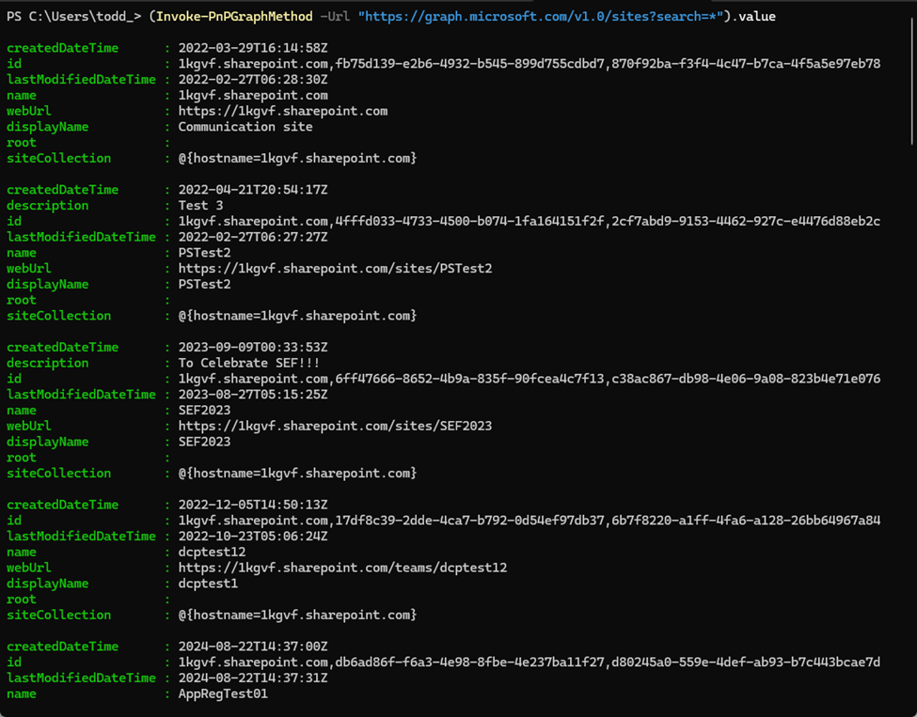This screenshot has width=917, height=717.
Task: Click the root label under dcptest1
Action: (21, 600)
